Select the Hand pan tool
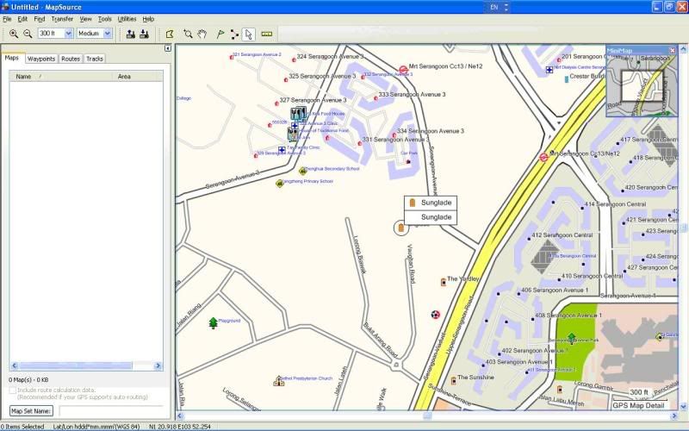The image size is (689, 431). tap(202, 34)
